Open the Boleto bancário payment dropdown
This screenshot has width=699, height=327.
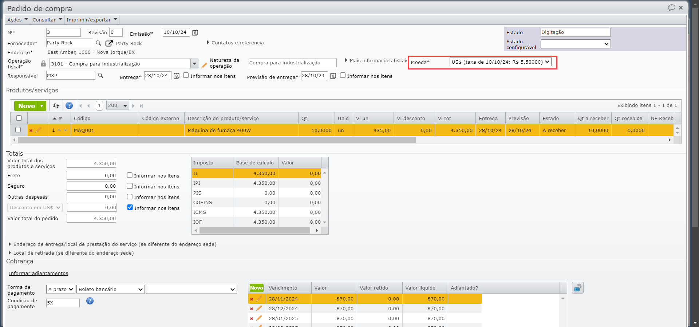pos(111,290)
